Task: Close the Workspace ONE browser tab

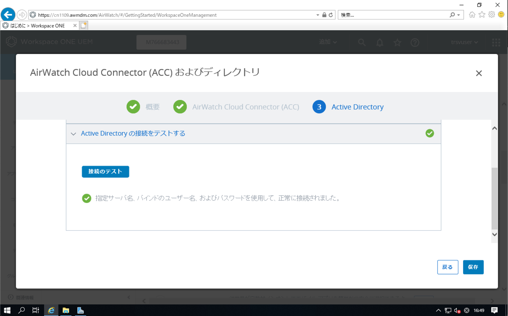Action: [x=75, y=25]
